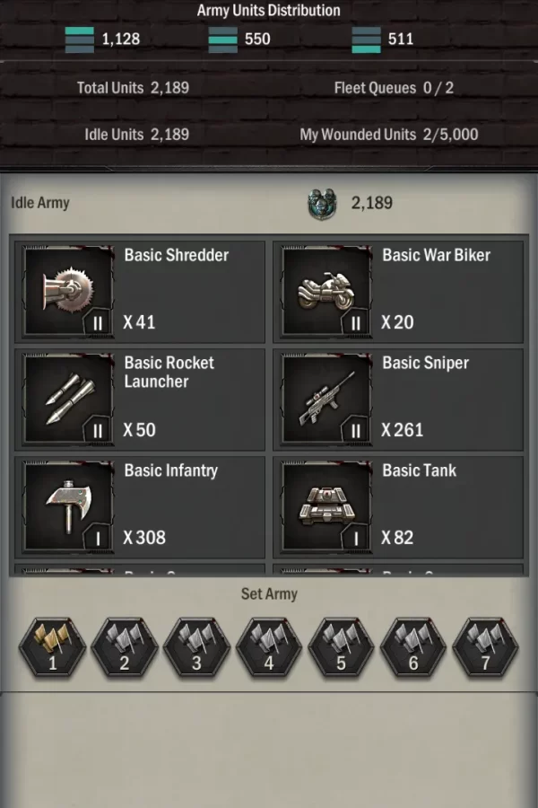Tap the 1,128 distribution bar indicator
The height and width of the screenshot is (808, 538).
(79, 40)
